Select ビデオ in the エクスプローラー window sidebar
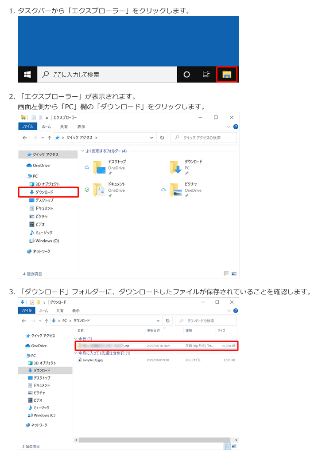The height and width of the screenshot is (455, 322). pos(37,224)
